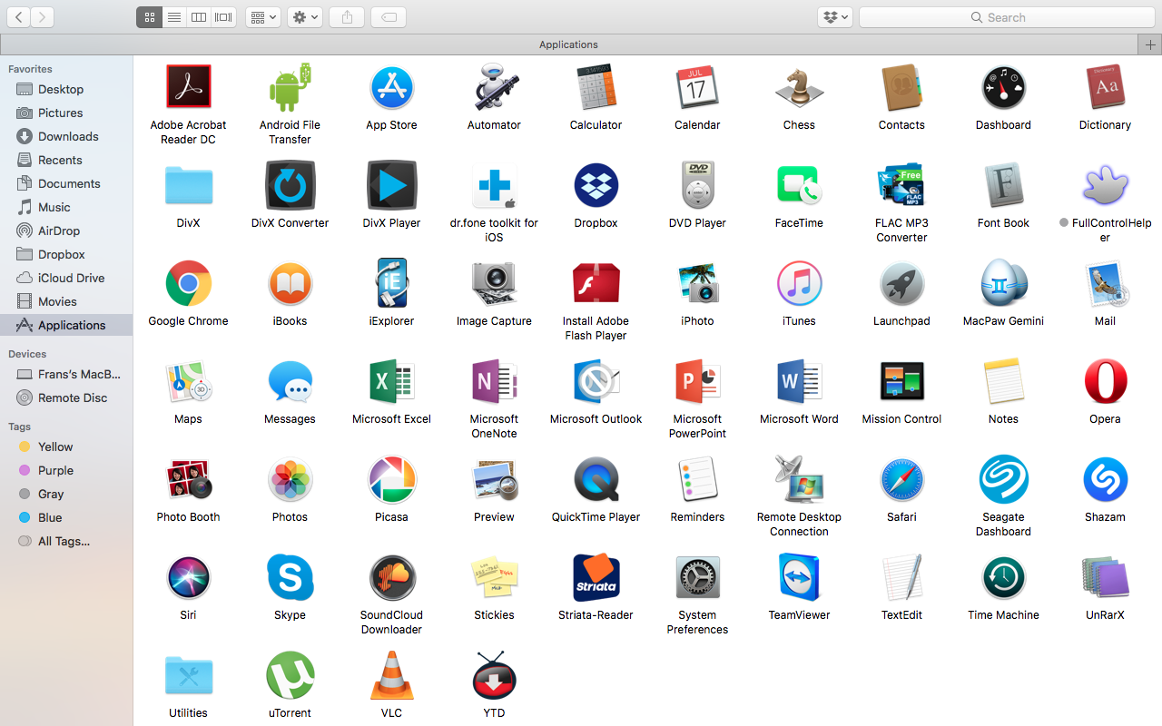Select the Google Chrome icon
The width and height of the screenshot is (1162, 726).
pyautogui.click(x=188, y=283)
